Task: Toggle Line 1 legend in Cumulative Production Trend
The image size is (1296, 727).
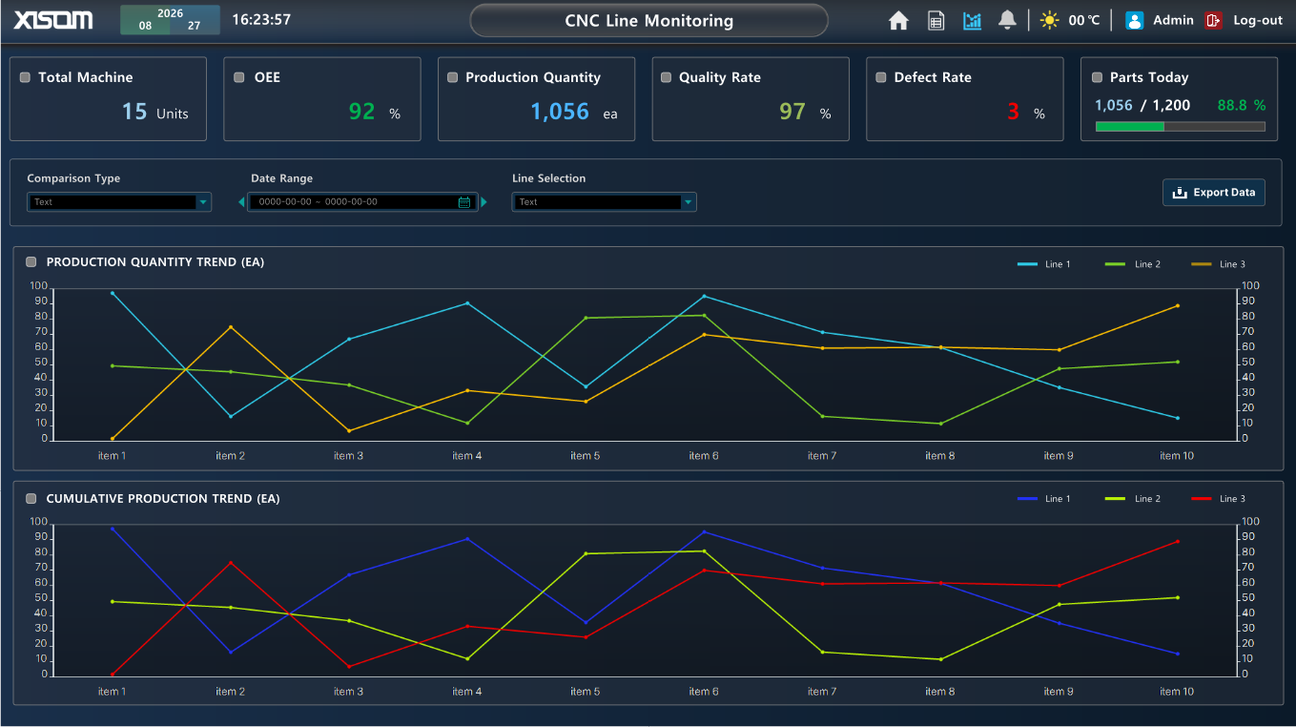Action: (x=1044, y=499)
